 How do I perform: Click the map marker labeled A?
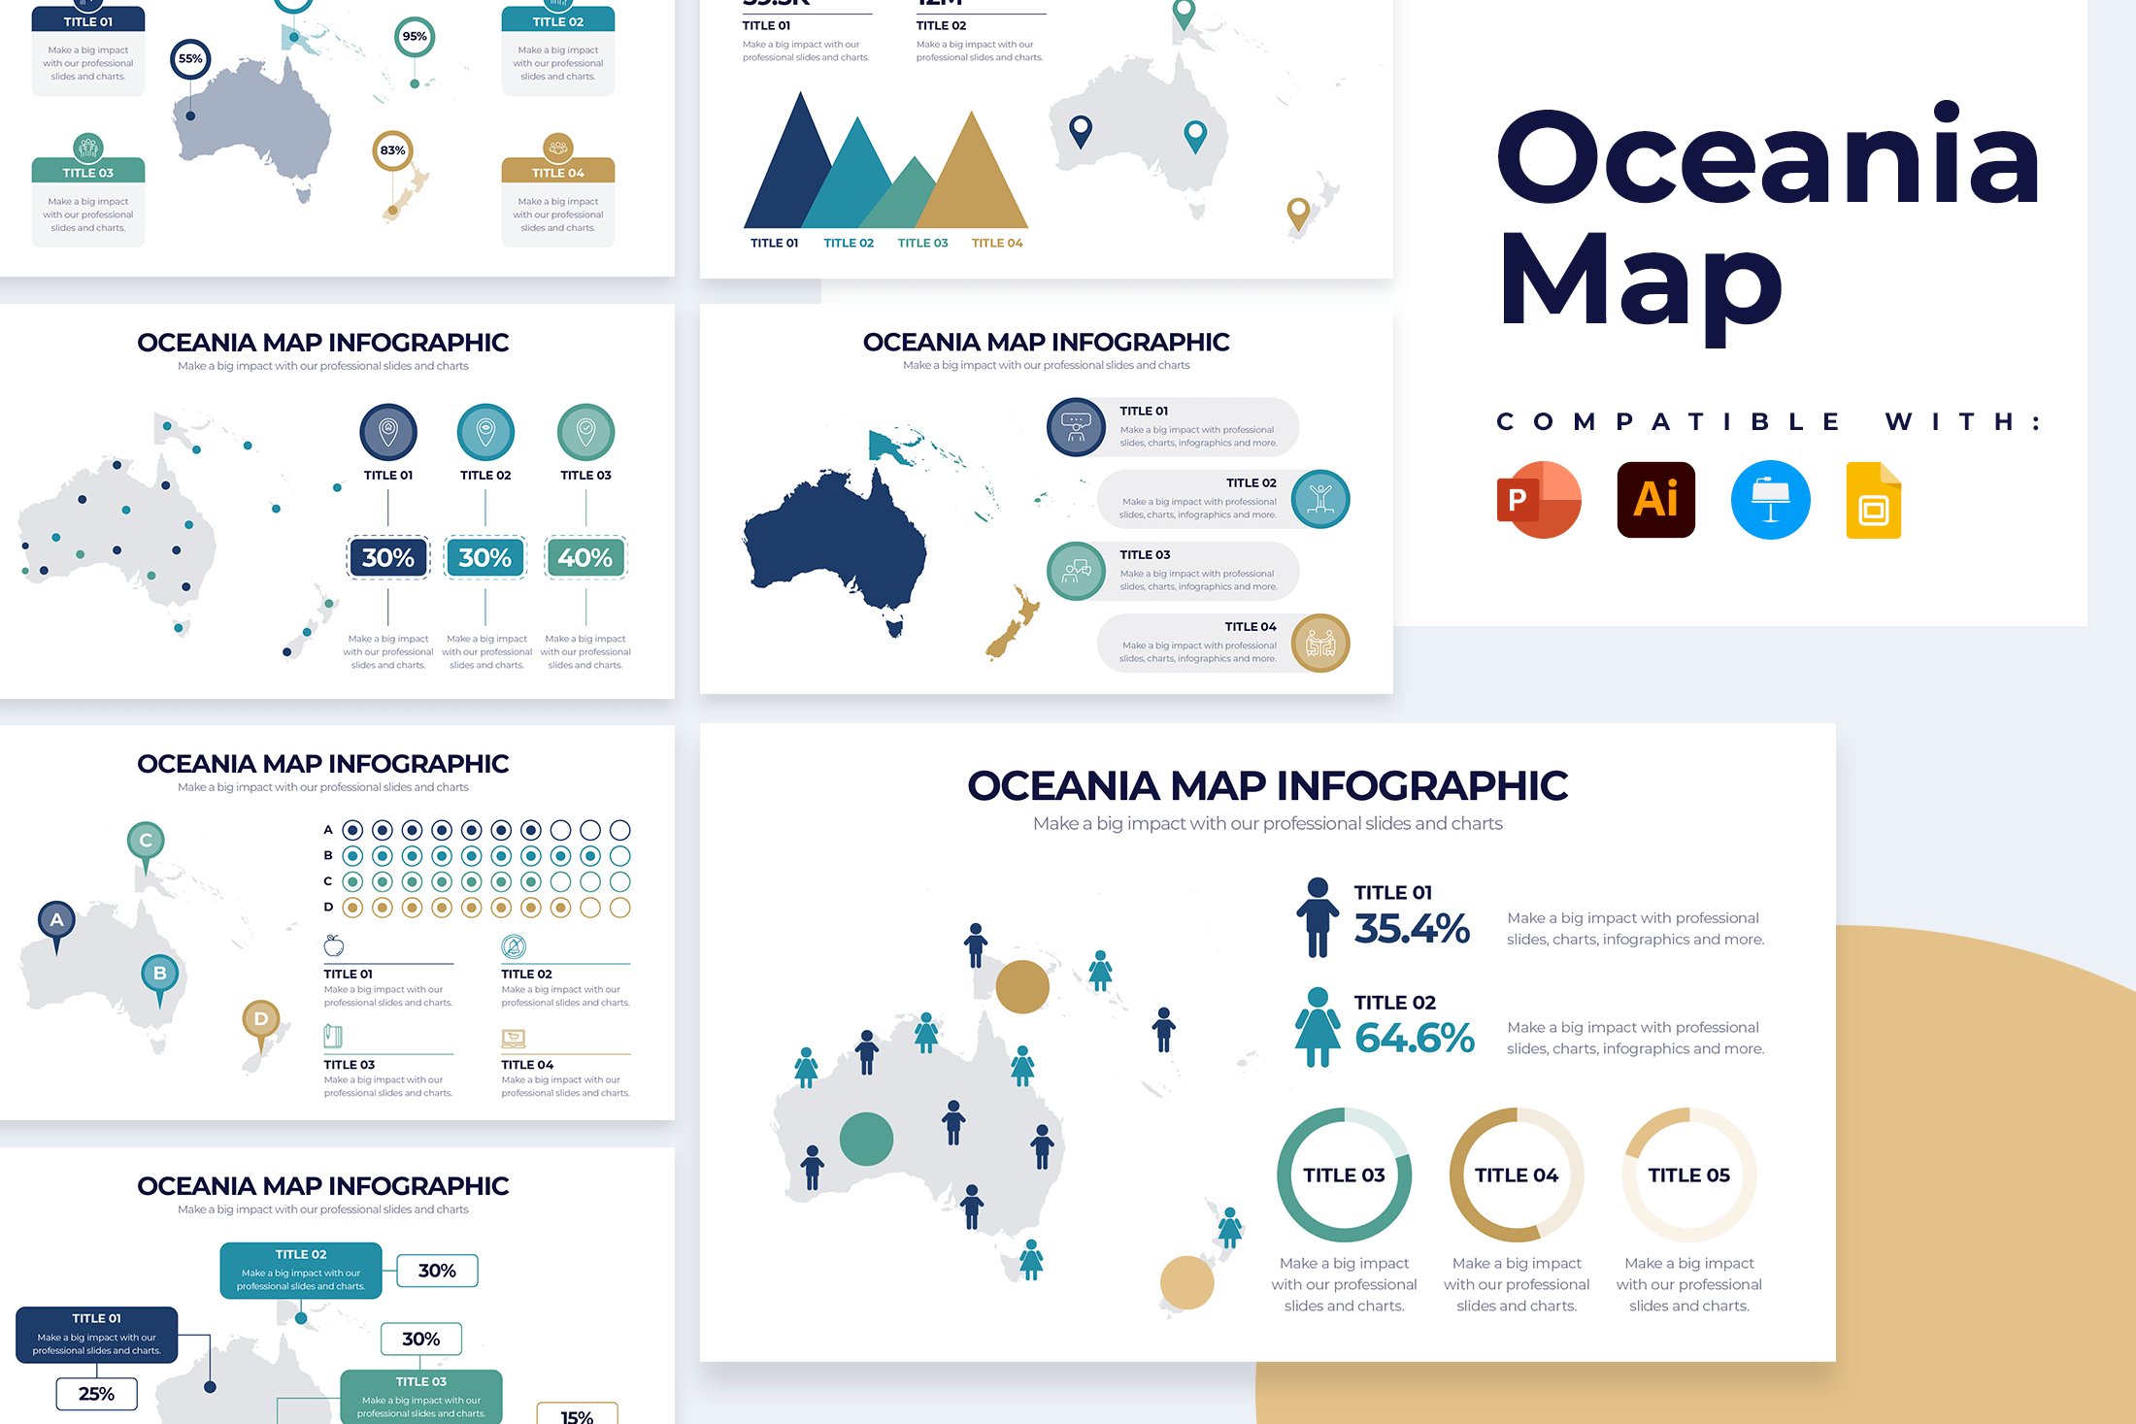[x=56, y=926]
